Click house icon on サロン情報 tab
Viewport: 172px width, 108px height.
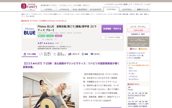pyautogui.click(x=25, y=54)
